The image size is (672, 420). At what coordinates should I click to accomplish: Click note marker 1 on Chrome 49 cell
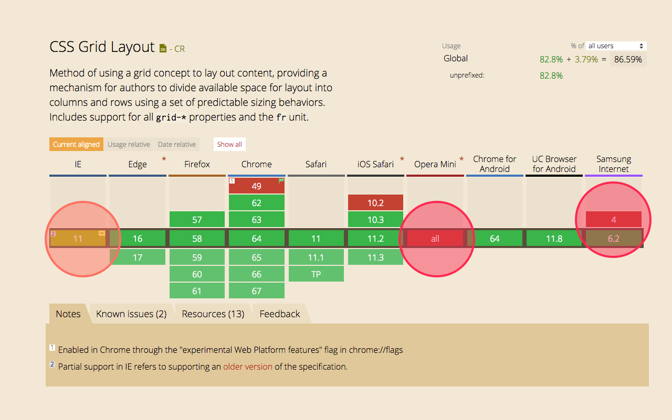point(232,181)
